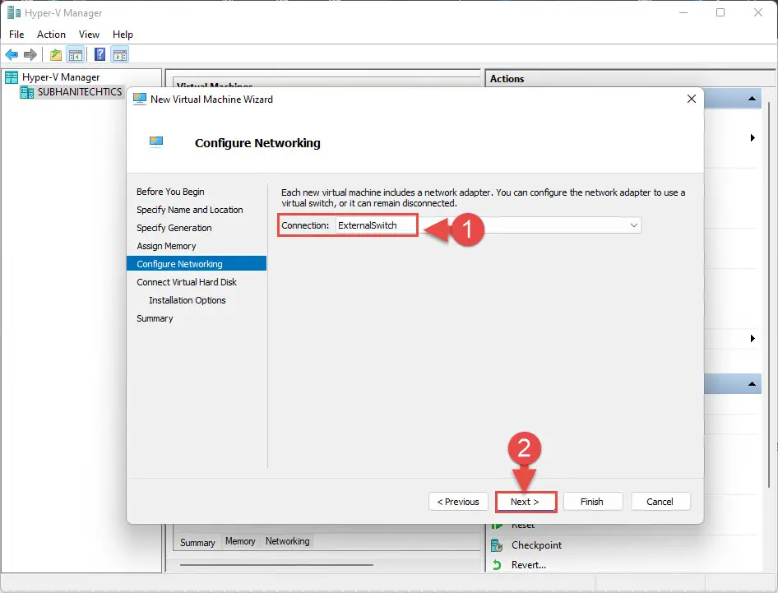
Task: Expand the upper submenu arrow in Actions pane
Action: coord(753,138)
